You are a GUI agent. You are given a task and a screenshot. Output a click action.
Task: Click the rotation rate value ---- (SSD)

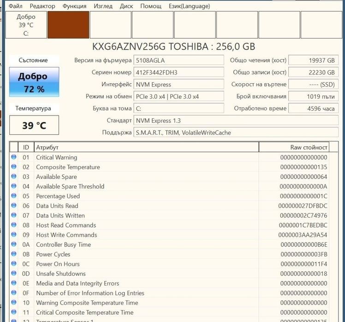coord(313,85)
